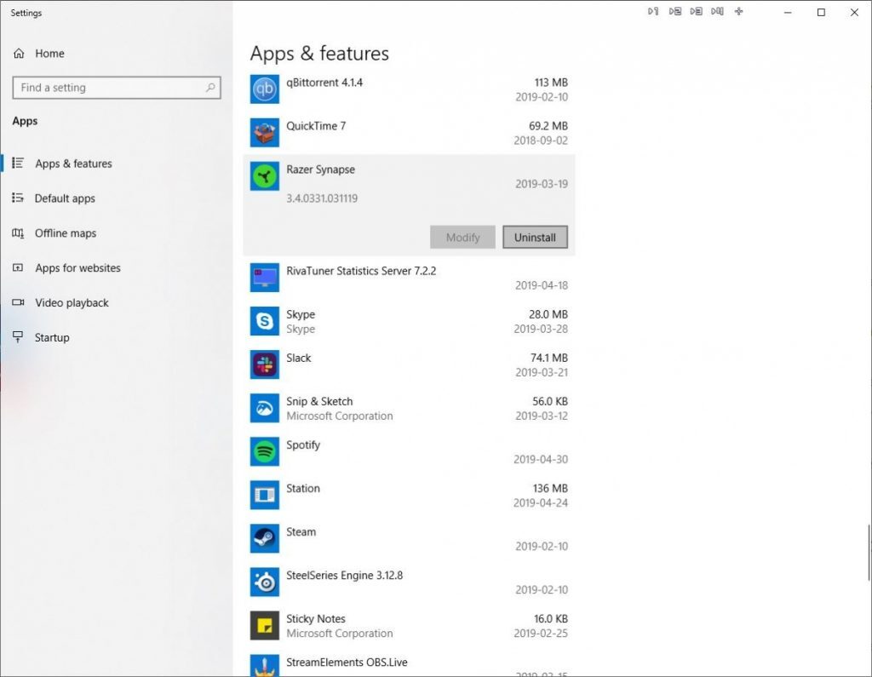Click Station size 136 MB
This screenshot has height=677, width=872.
[x=550, y=489]
